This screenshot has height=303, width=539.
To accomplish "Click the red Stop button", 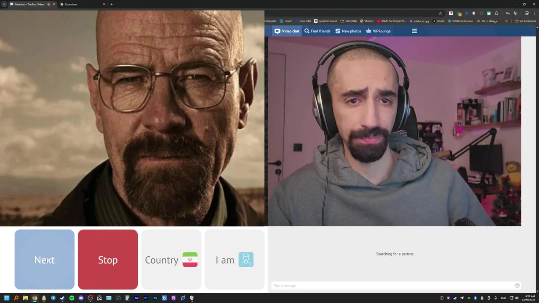I will 108,260.
